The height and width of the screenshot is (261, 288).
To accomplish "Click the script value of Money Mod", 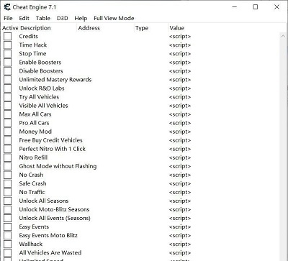I will pos(180,132).
